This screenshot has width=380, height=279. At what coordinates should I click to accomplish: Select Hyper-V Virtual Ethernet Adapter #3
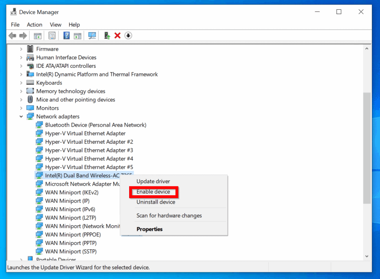(89, 150)
